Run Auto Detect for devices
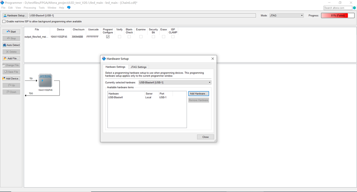The image size is (357, 192). (x=11, y=45)
